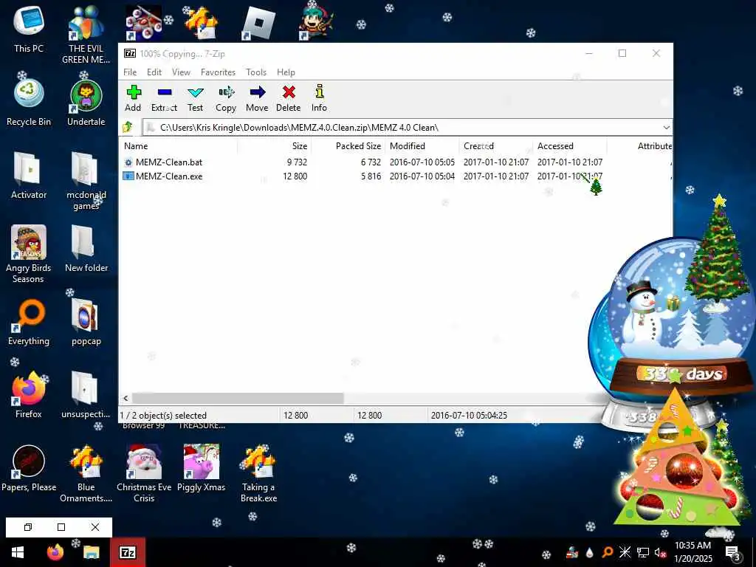Select the Roblox desktop shortcut

(x=258, y=23)
